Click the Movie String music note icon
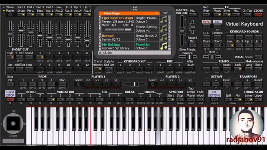 tap(164, 28)
